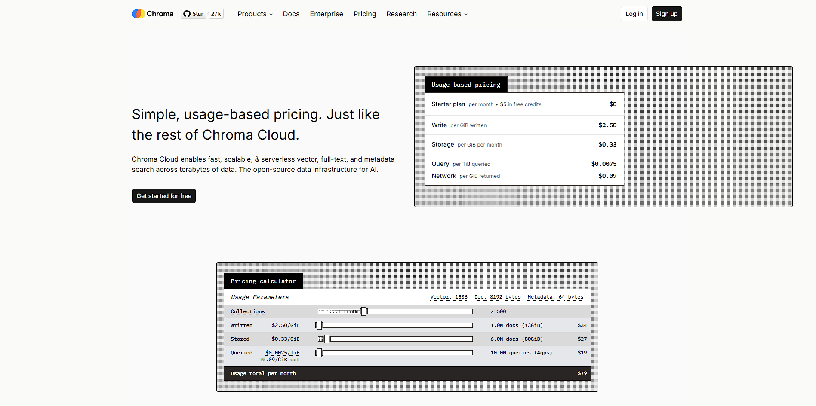Expand the Products dropdown menu
This screenshot has width=816, height=406.
(255, 14)
